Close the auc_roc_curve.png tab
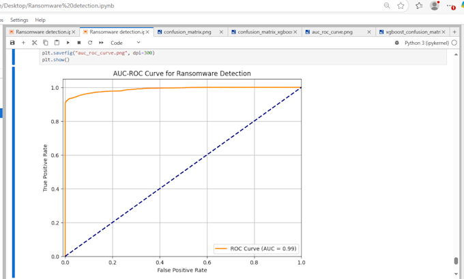 tap(369, 32)
